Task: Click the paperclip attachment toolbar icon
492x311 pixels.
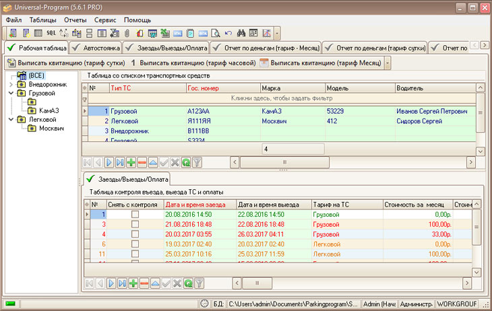Action: 127,33
